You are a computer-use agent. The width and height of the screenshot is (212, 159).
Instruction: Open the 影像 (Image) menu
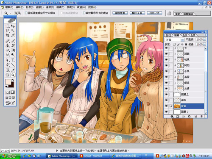tap(30, 7)
